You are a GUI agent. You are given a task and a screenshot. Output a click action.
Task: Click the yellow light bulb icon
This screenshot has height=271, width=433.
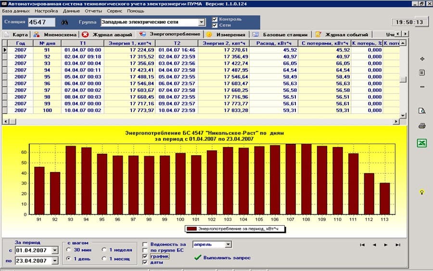pyautogui.click(x=421, y=192)
